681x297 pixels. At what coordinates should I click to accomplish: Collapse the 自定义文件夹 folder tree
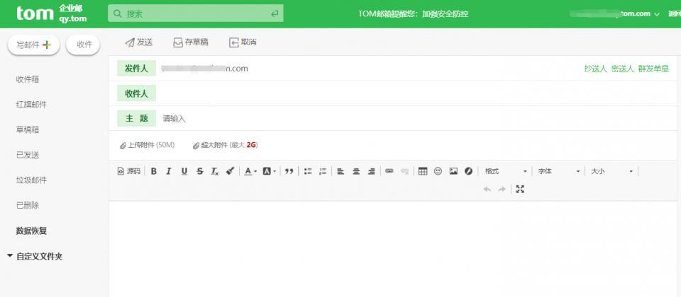pyautogui.click(x=10, y=256)
